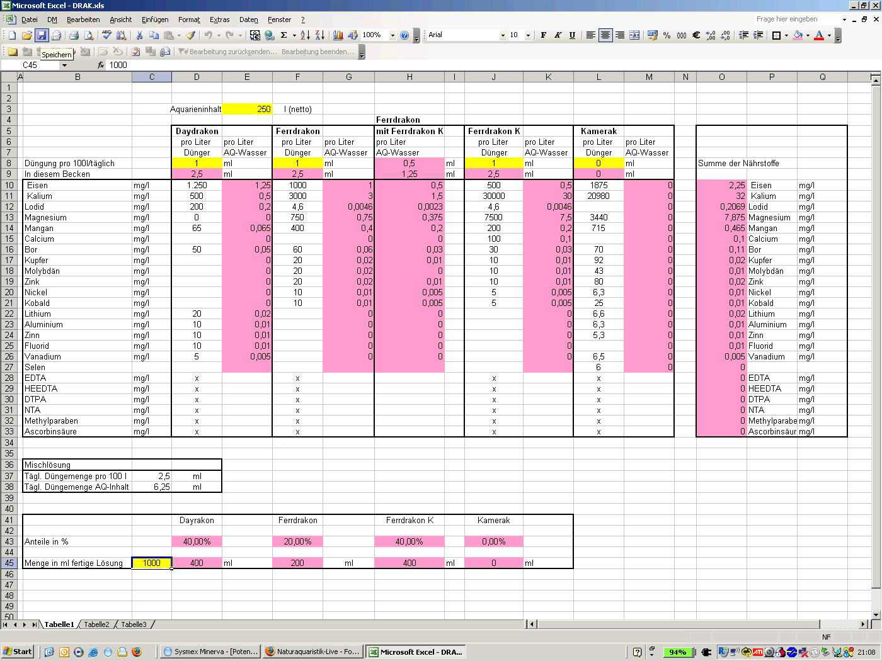
Task: Click the AutoSum sigma icon
Action: click(284, 35)
